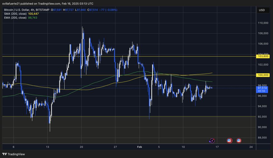Click the 10 date label on time axis
This screenshot has width=273, height=158.
183,147
